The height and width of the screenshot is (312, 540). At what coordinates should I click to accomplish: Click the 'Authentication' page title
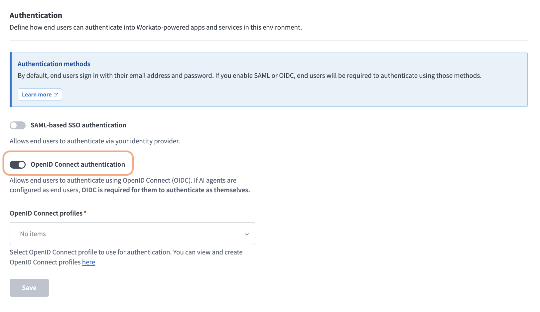coord(36,15)
